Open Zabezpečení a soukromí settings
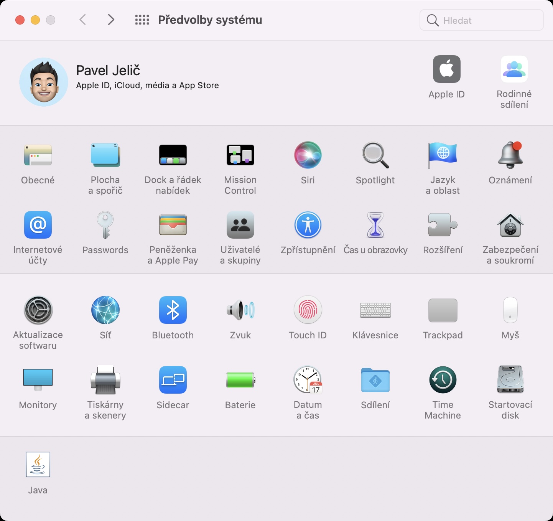Viewport: 553px width, 521px height. click(510, 225)
